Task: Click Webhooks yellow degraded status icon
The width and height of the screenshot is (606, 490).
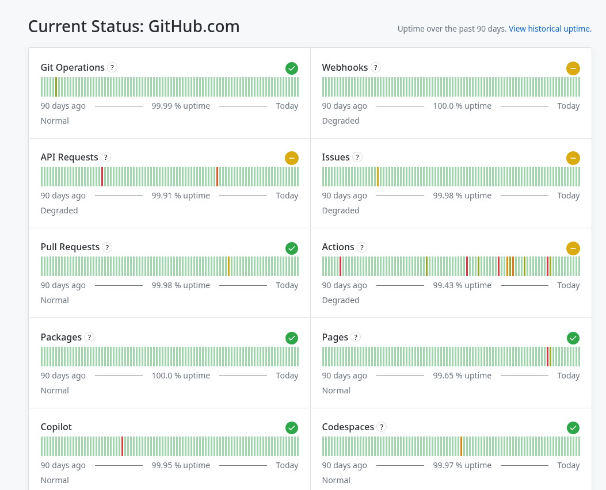Action: [573, 68]
